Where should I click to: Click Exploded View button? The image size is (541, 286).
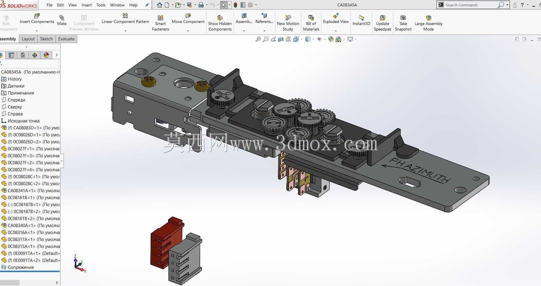coord(336,19)
